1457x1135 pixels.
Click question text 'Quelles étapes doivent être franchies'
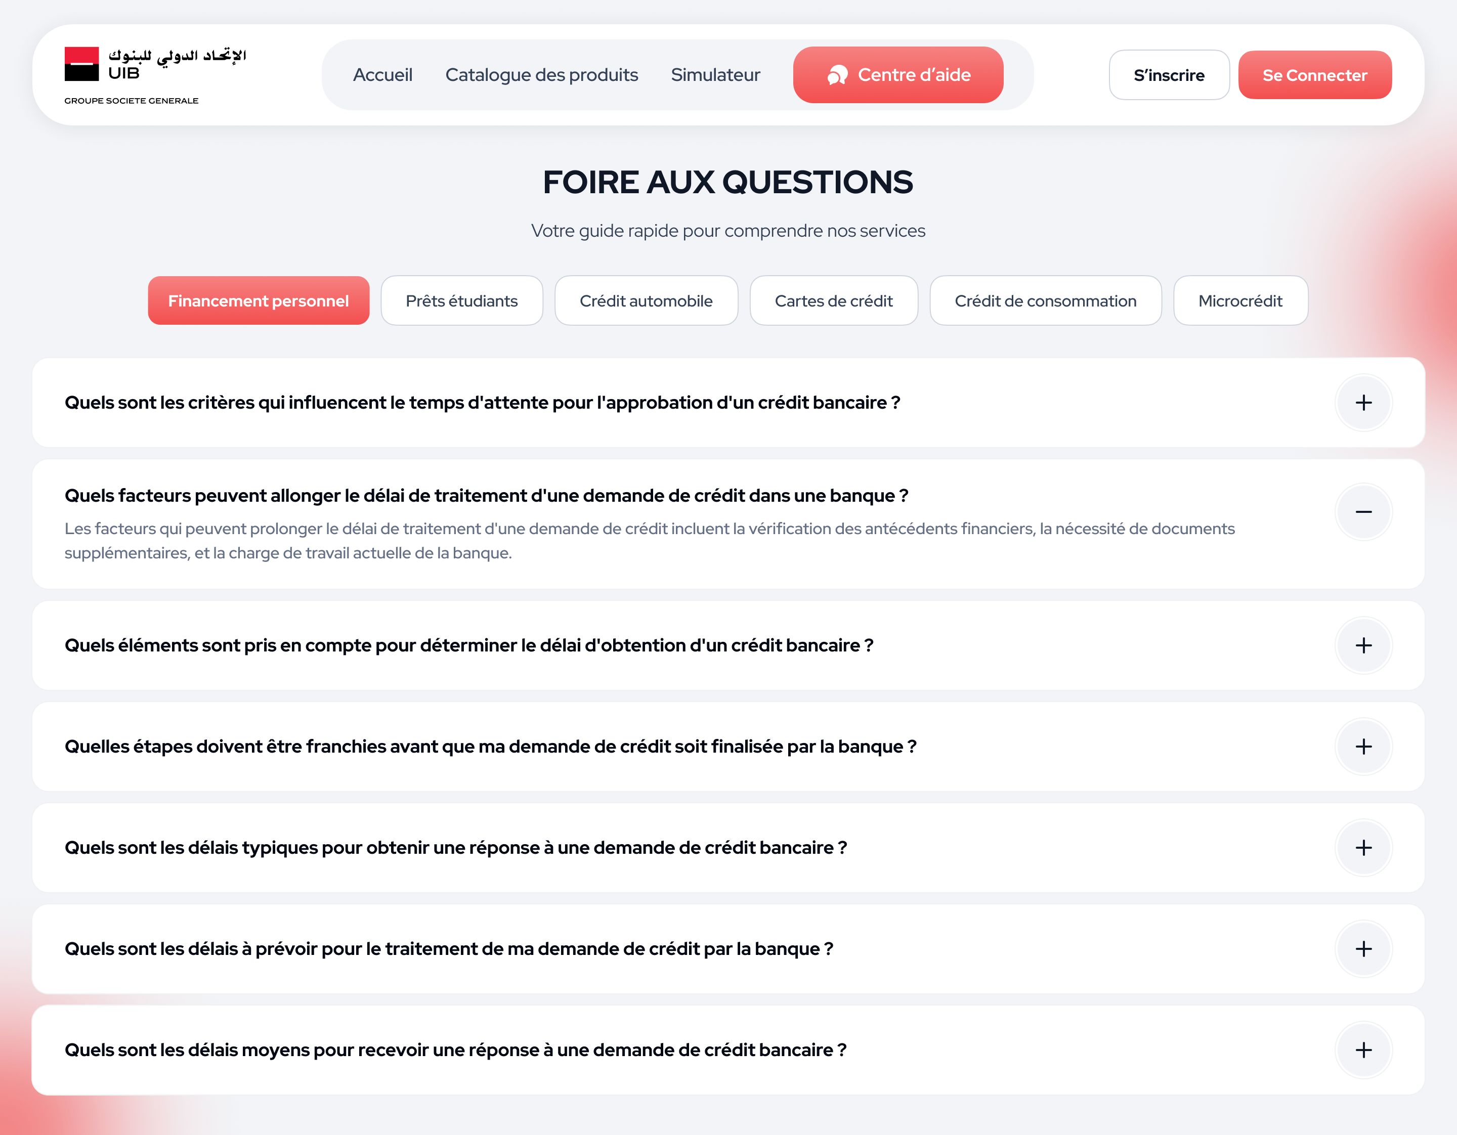[x=490, y=747]
